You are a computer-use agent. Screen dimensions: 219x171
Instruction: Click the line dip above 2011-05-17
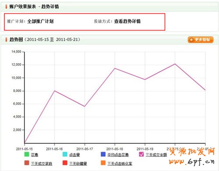(85, 106)
